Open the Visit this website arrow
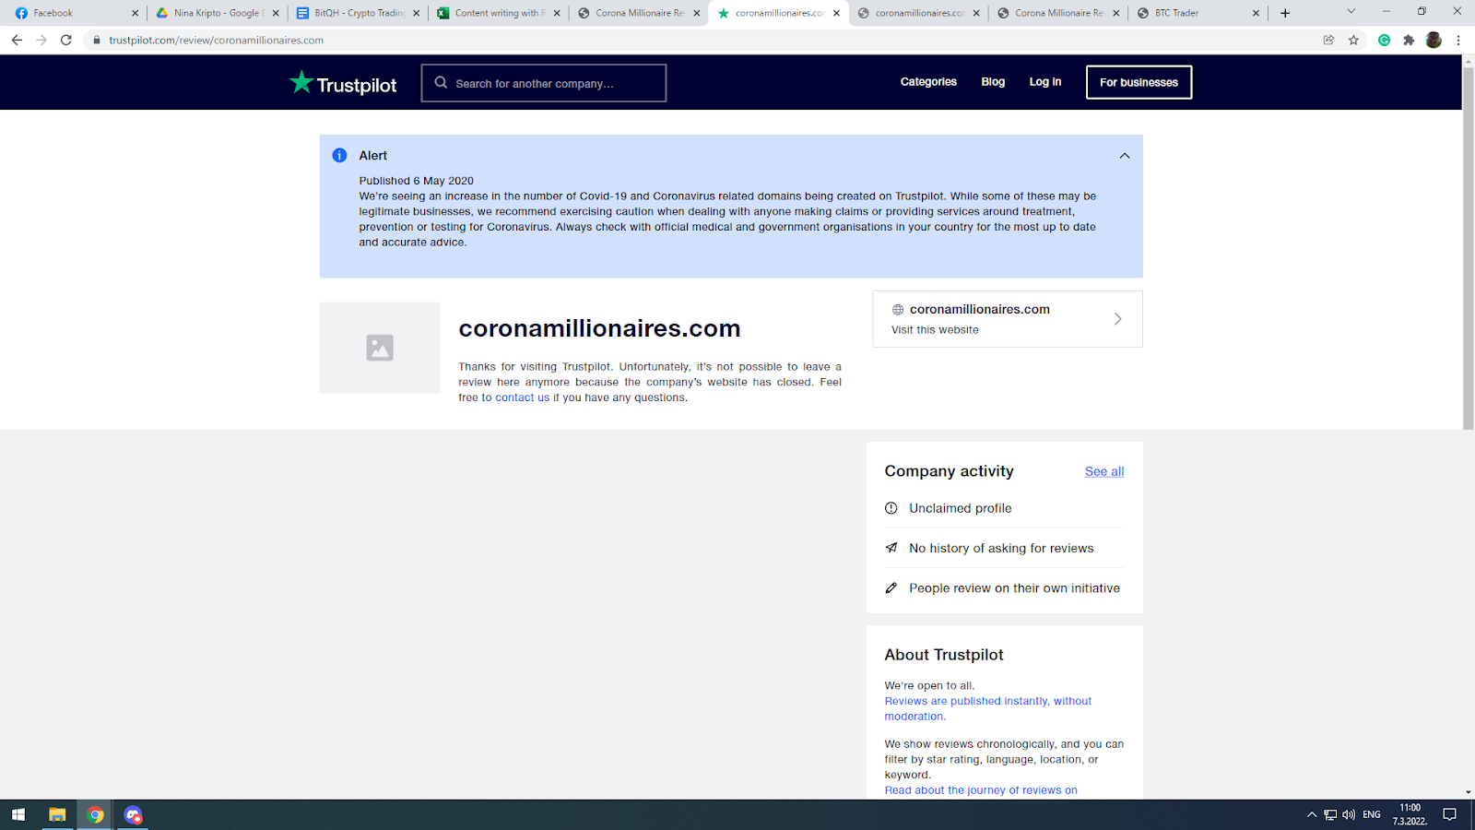Image resolution: width=1475 pixels, height=830 pixels. pyautogui.click(x=1117, y=319)
